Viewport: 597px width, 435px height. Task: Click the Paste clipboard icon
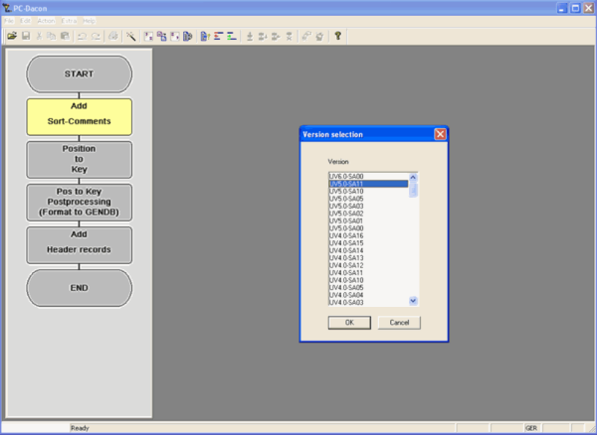click(65, 36)
